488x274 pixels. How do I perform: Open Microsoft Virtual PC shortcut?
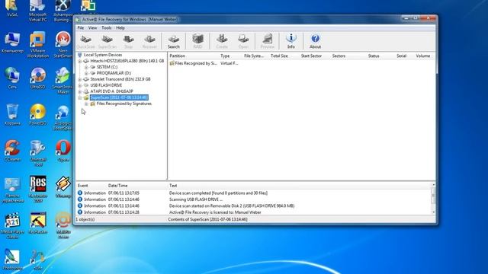click(x=37, y=11)
